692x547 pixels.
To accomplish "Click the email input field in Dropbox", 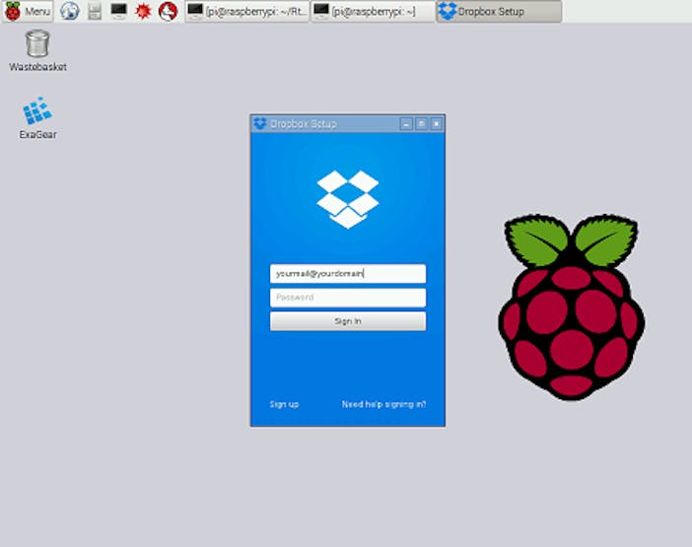I will click(x=348, y=274).
